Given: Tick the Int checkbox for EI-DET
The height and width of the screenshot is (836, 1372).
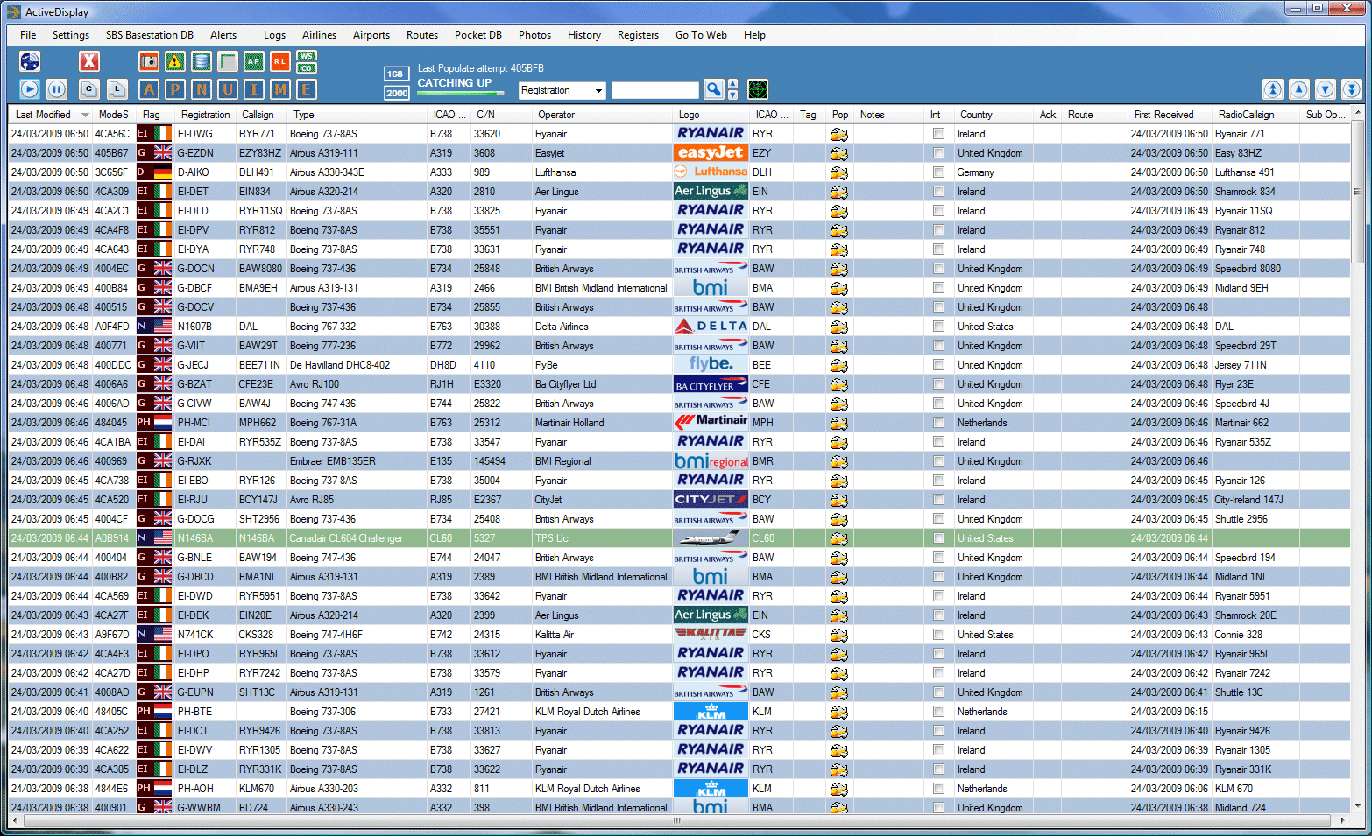Looking at the screenshot, I should coord(938,192).
